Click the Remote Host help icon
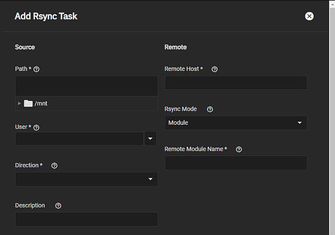The image size is (335, 235). click(x=214, y=69)
